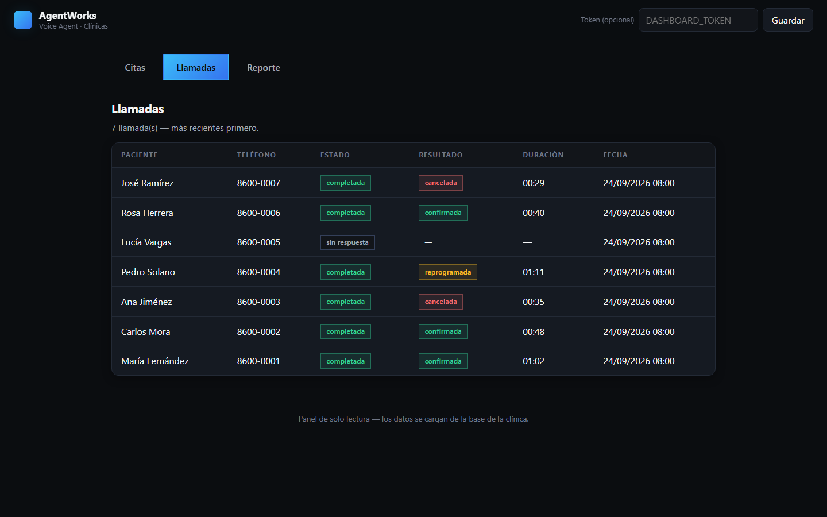Click the RESULTADO column header
The width and height of the screenshot is (827, 517).
(x=440, y=155)
